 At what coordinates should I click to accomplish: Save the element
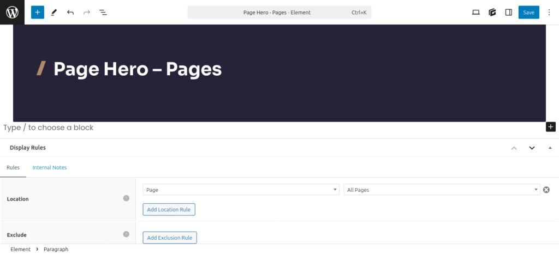coord(528,13)
